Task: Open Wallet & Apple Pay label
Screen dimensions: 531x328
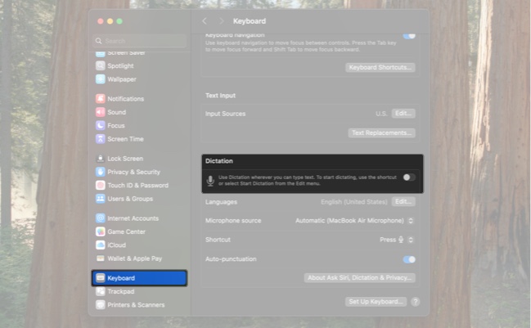Action: [x=135, y=258]
